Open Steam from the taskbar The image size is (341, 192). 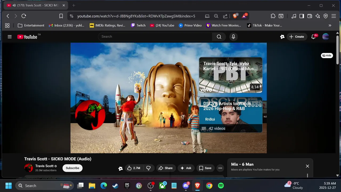[x=115, y=186]
